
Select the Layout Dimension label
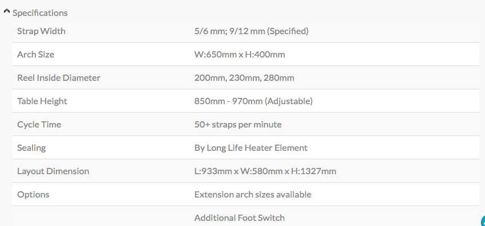coord(53,171)
